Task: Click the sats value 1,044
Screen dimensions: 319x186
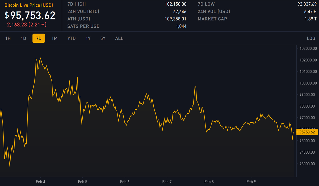Action: (x=181, y=26)
